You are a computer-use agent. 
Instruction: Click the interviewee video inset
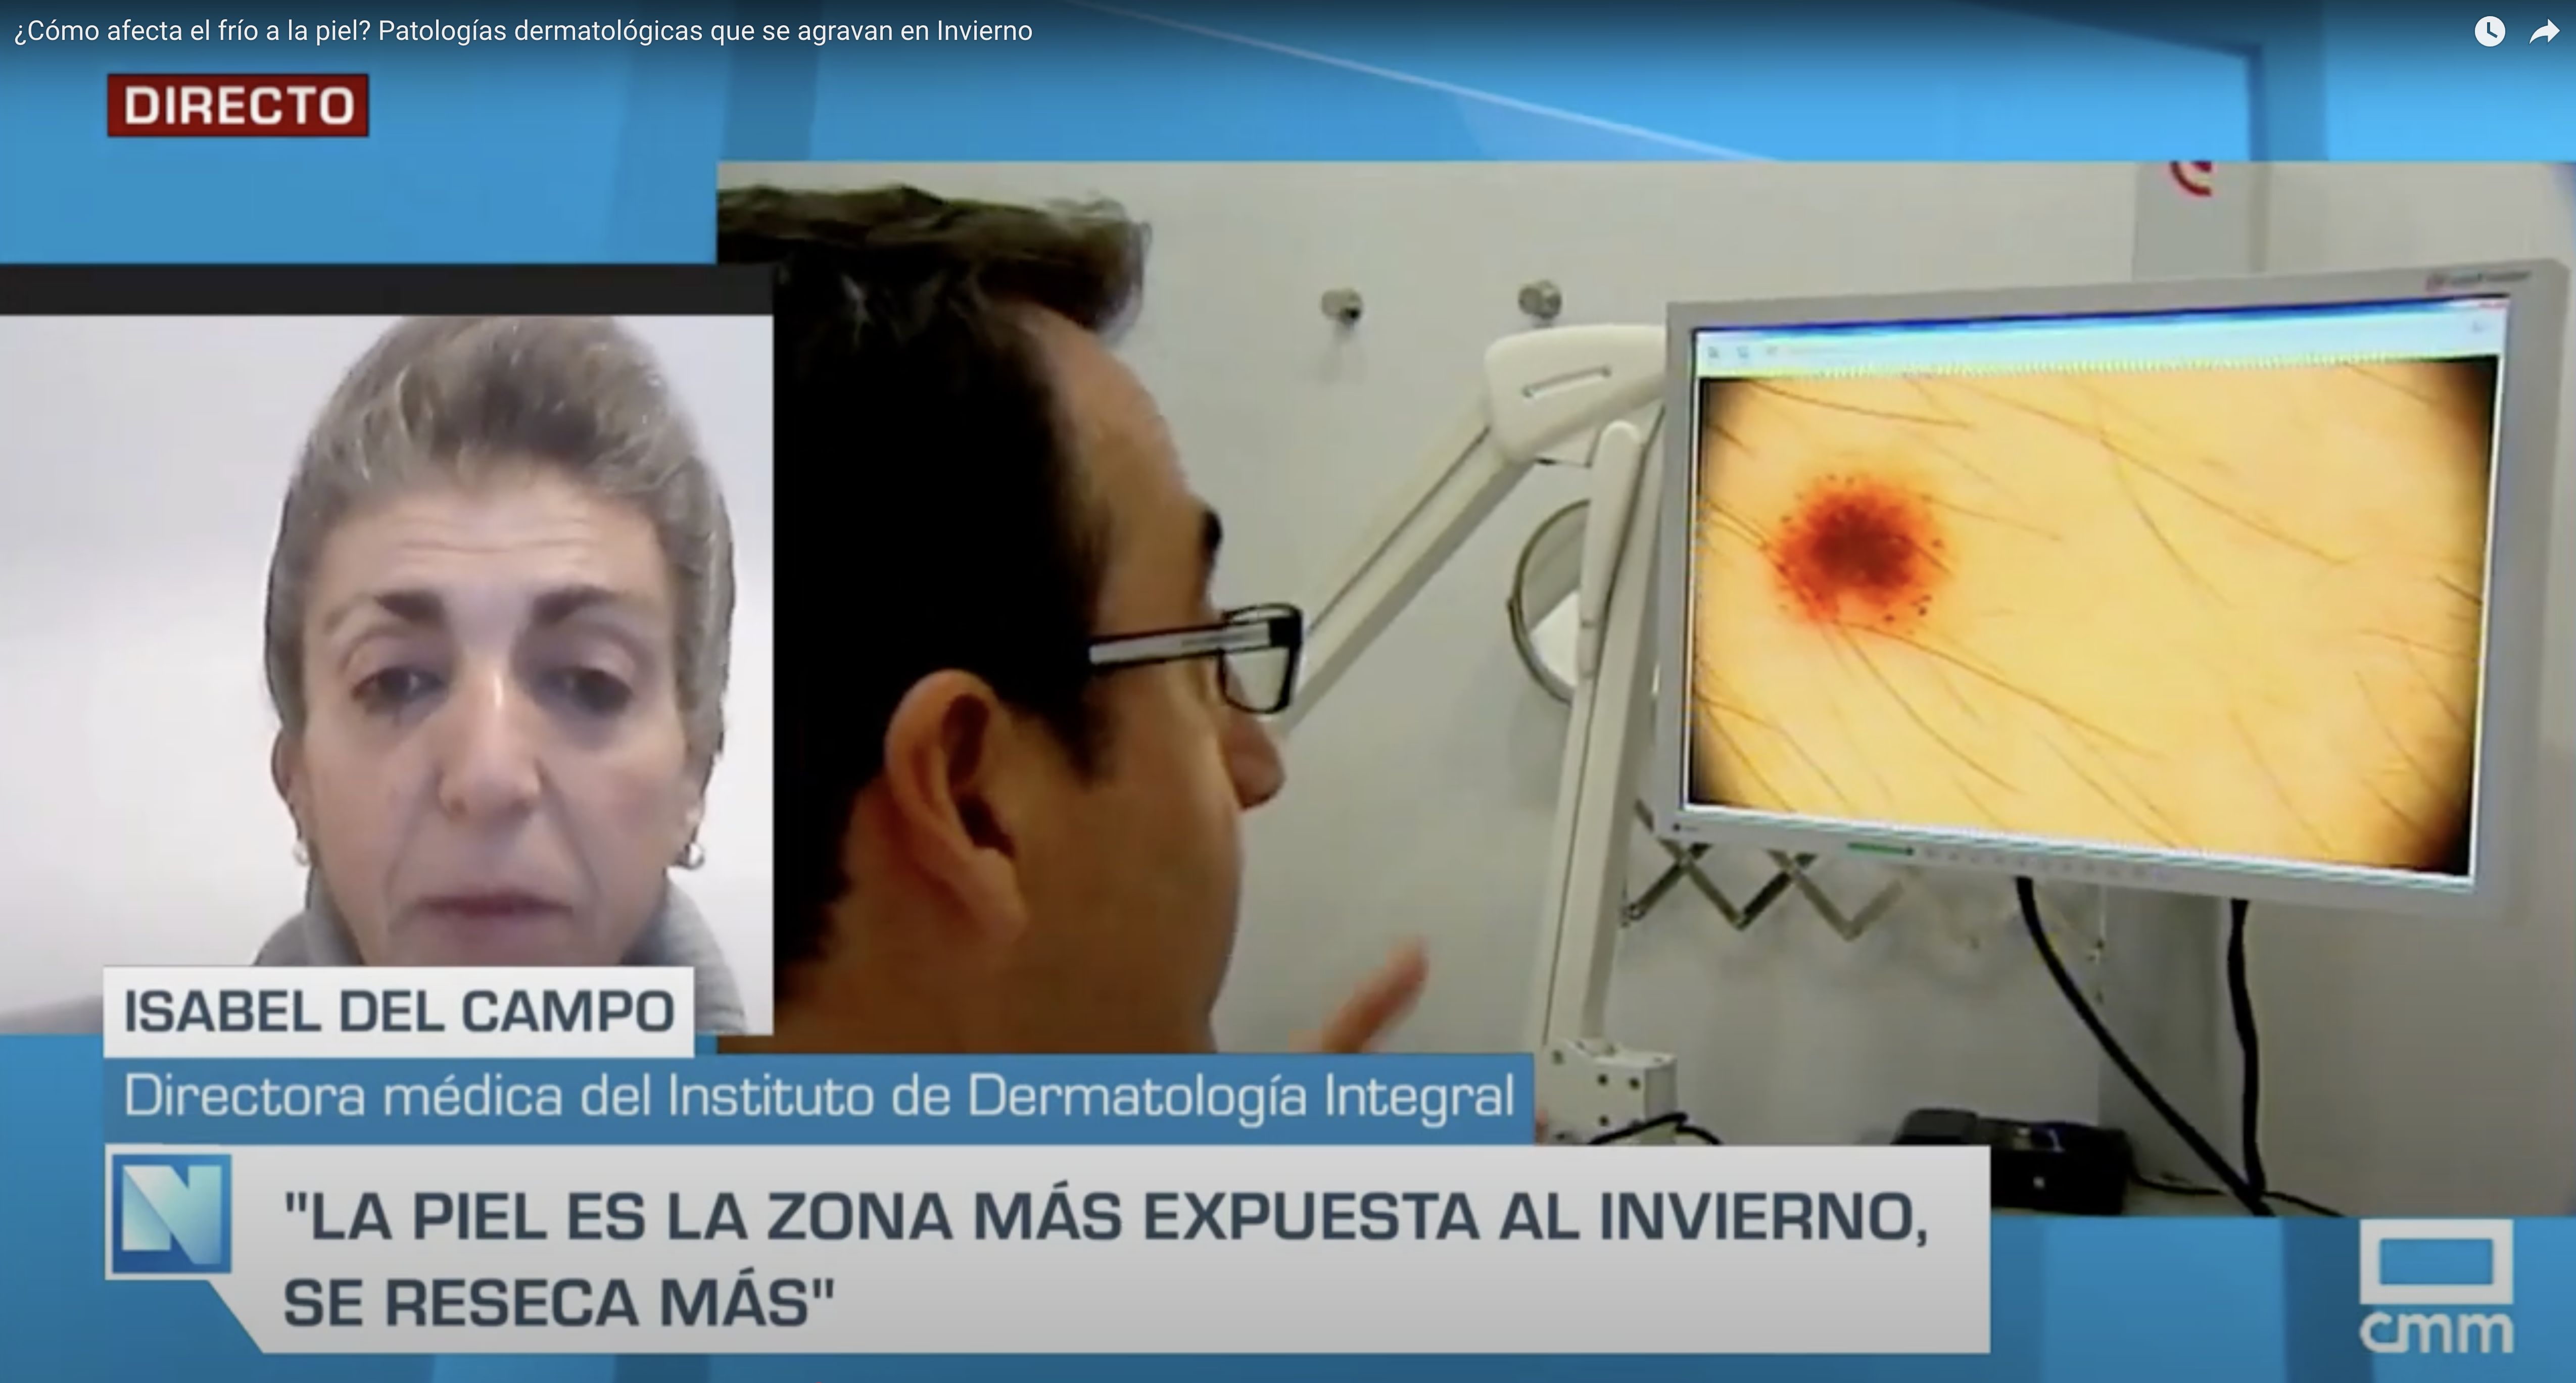click(x=386, y=650)
